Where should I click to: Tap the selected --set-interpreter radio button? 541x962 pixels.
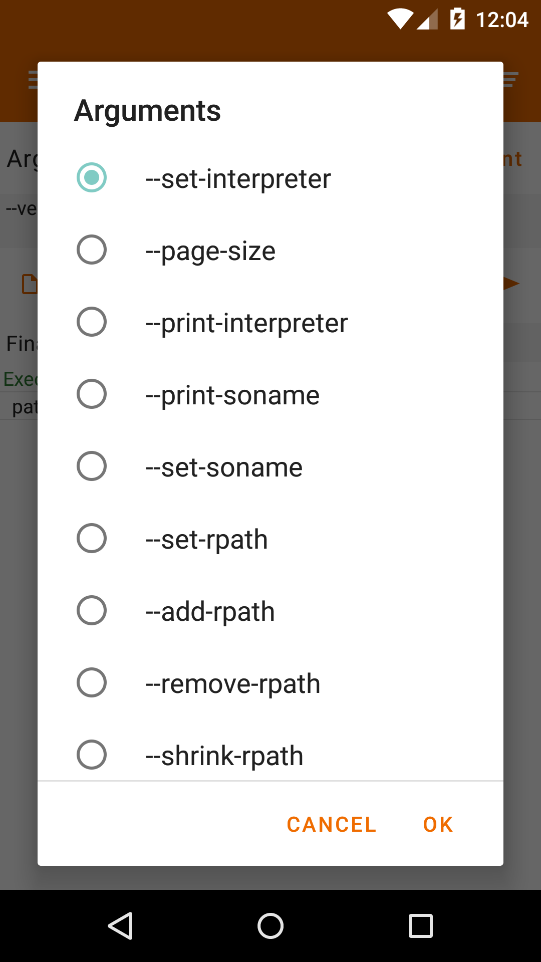(92, 178)
